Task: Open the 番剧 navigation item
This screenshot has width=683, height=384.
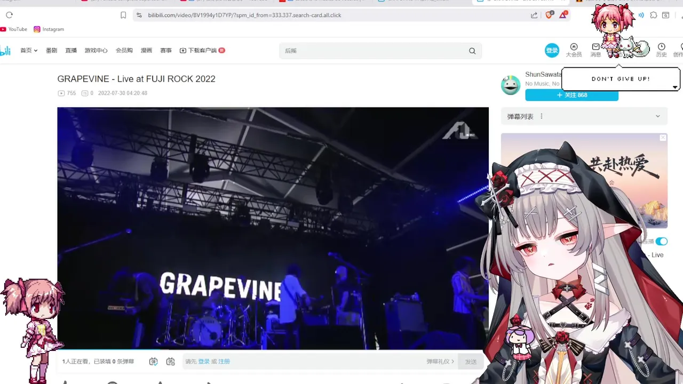Action: tap(51, 51)
